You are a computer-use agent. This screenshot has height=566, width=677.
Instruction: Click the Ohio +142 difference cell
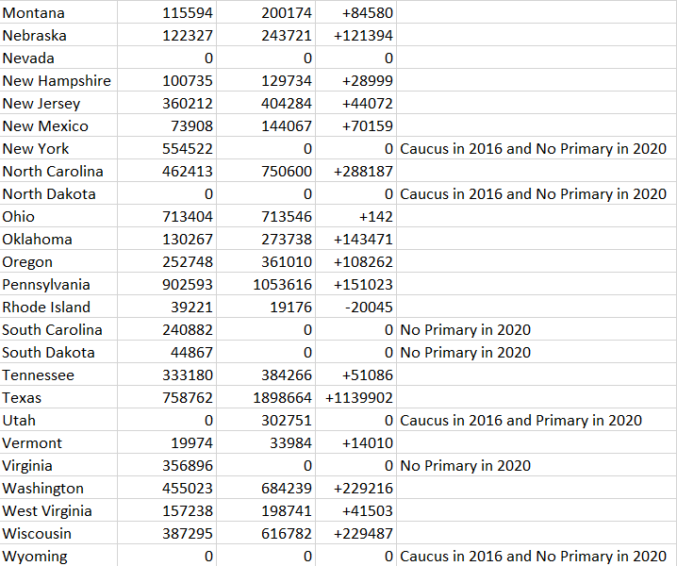[355, 216]
